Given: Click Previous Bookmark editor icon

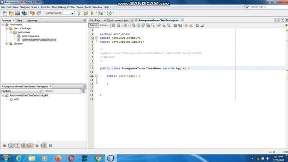Looking at the screenshot, I should click(159, 25).
